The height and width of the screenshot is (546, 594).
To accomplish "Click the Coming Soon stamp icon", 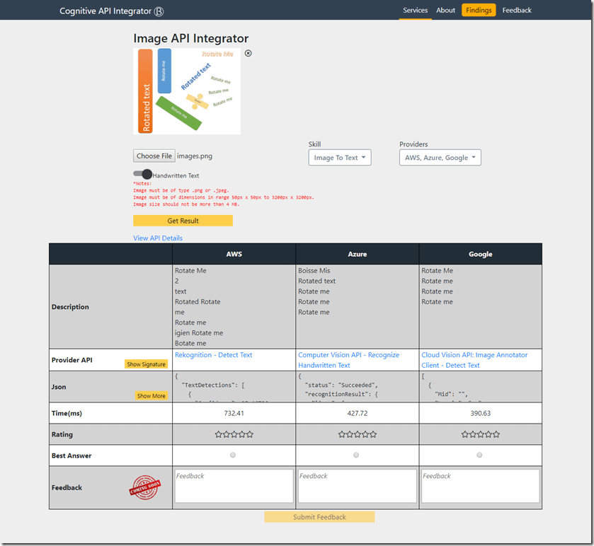I will tap(144, 487).
